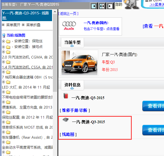
Task: Click the sidebar vertical scrollbar thumb
Action: 55,53
